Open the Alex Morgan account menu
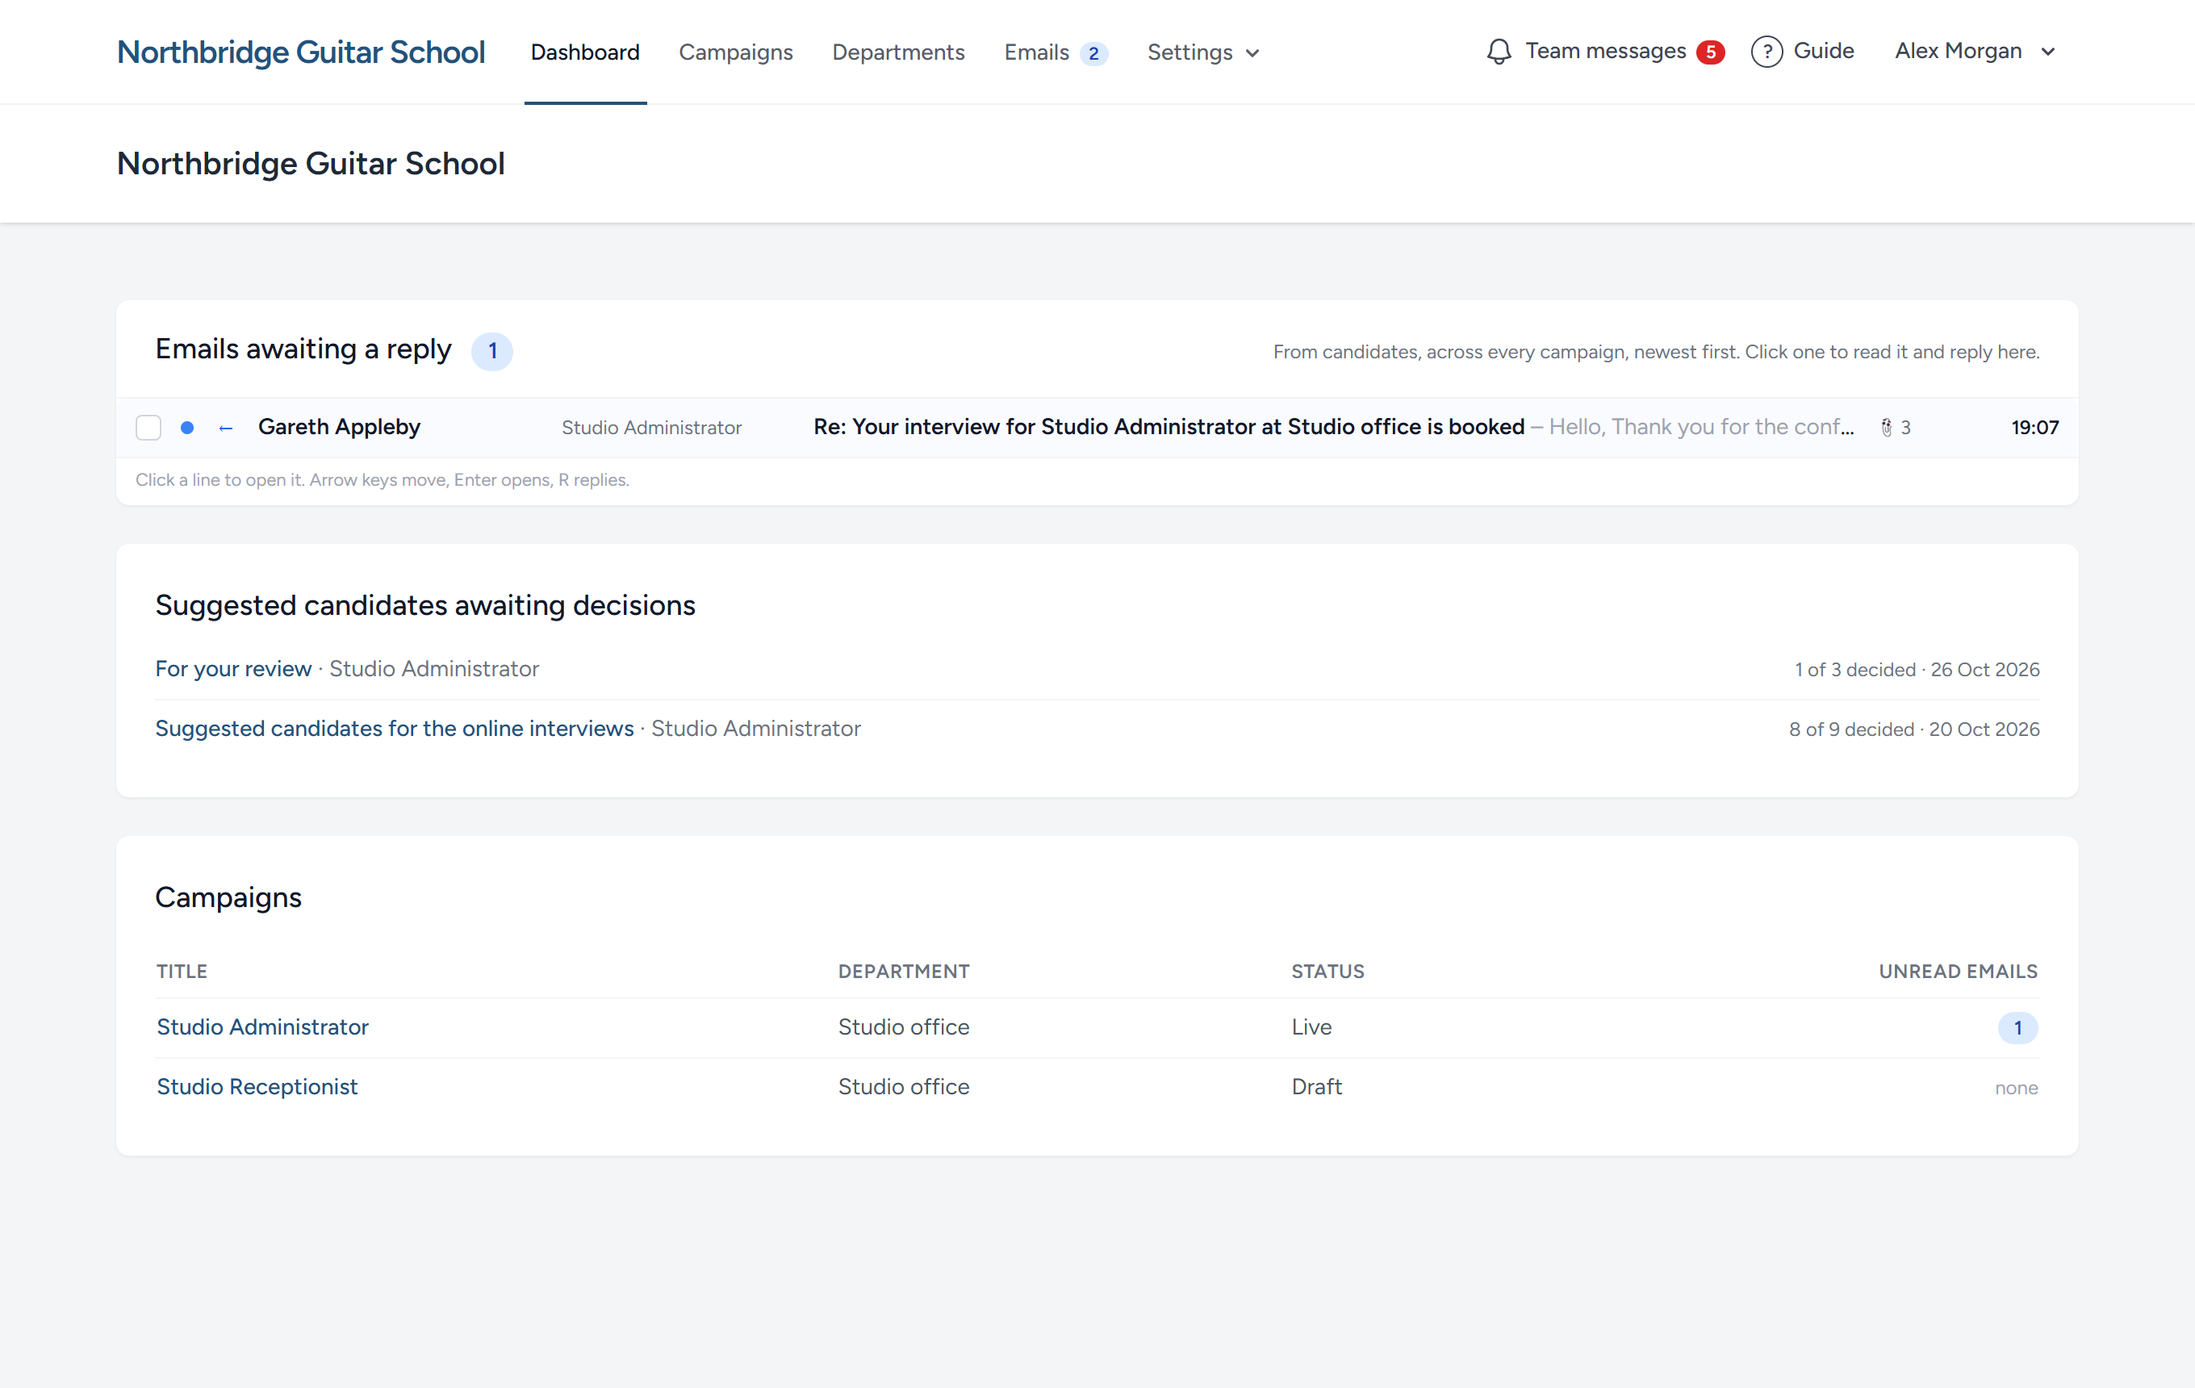 pos(1975,51)
